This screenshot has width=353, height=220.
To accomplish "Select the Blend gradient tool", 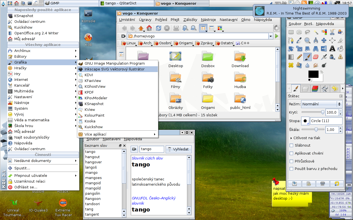I will click(291, 57).
